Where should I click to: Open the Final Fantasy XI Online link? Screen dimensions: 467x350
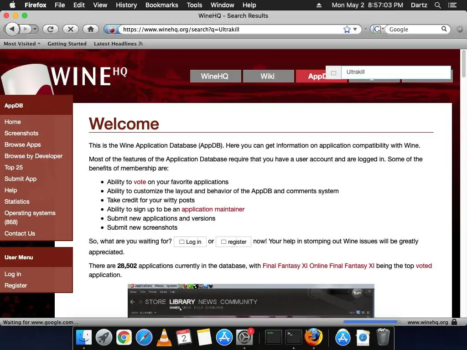coord(318,266)
